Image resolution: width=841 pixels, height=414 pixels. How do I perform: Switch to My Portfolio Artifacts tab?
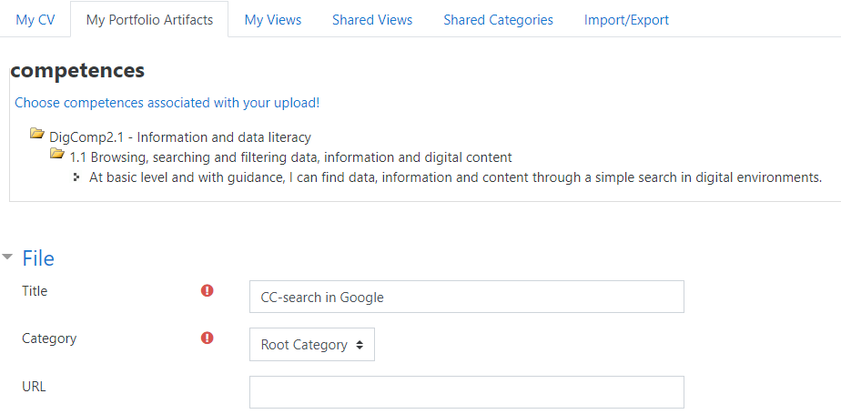tap(149, 20)
